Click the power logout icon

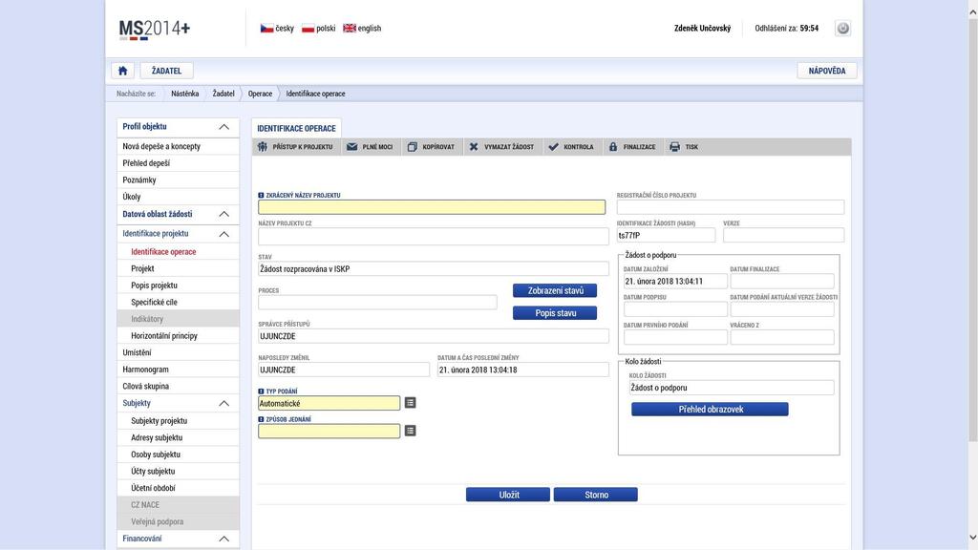(842, 28)
